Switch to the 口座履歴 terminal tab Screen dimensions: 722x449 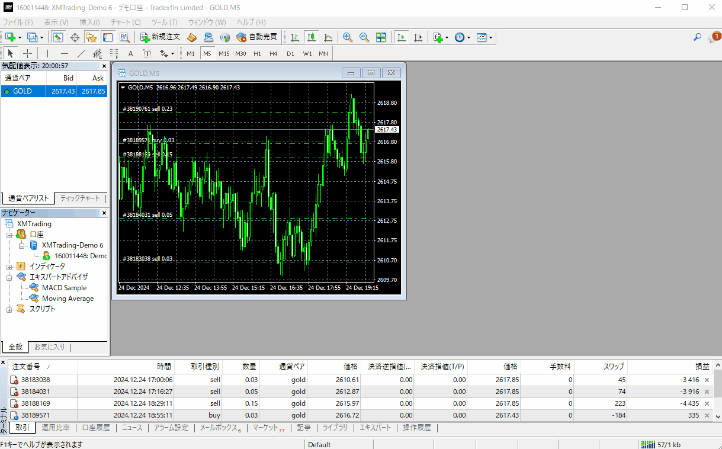point(95,428)
